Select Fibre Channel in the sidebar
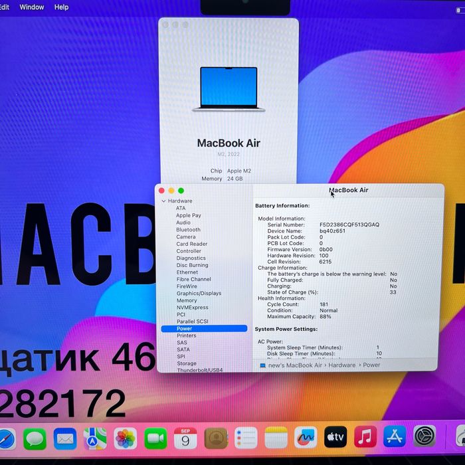The height and width of the screenshot is (465, 465). (x=194, y=279)
